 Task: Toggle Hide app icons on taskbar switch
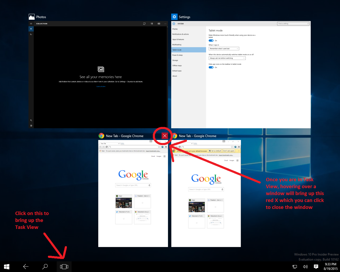(211, 67)
